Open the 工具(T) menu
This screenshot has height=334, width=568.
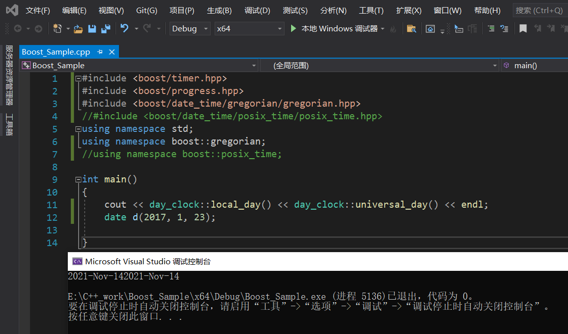click(371, 11)
